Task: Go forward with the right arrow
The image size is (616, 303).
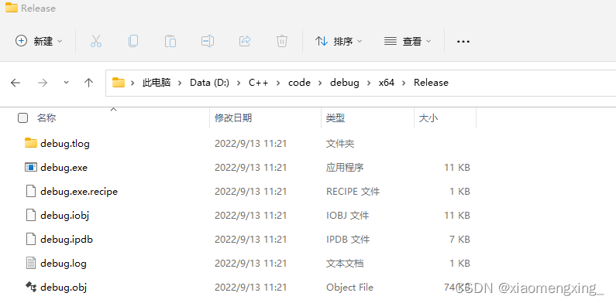Action: [x=43, y=83]
